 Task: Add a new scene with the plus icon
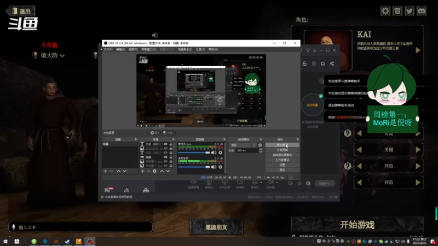105,171
